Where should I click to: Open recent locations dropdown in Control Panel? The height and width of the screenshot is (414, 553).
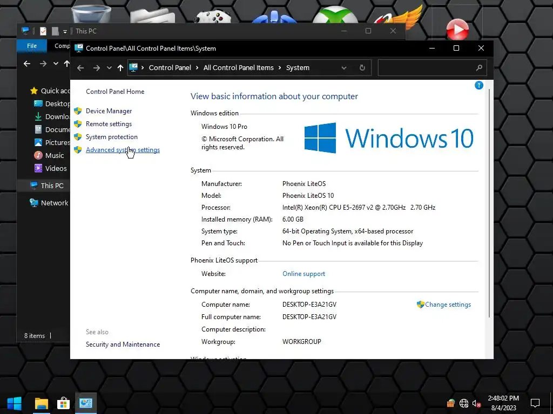(x=109, y=68)
